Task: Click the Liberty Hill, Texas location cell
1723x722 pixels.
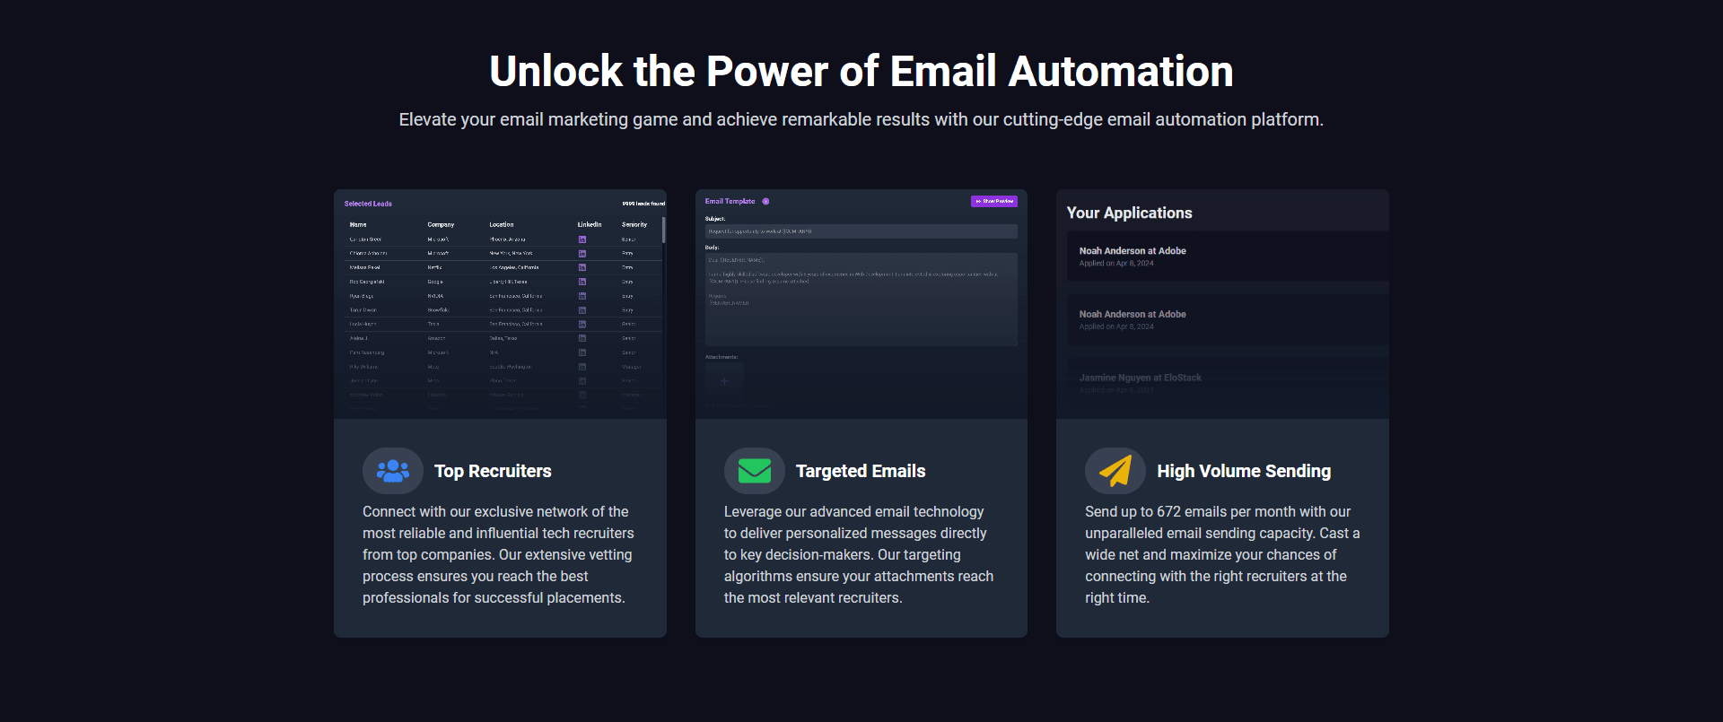Action: tap(508, 282)
